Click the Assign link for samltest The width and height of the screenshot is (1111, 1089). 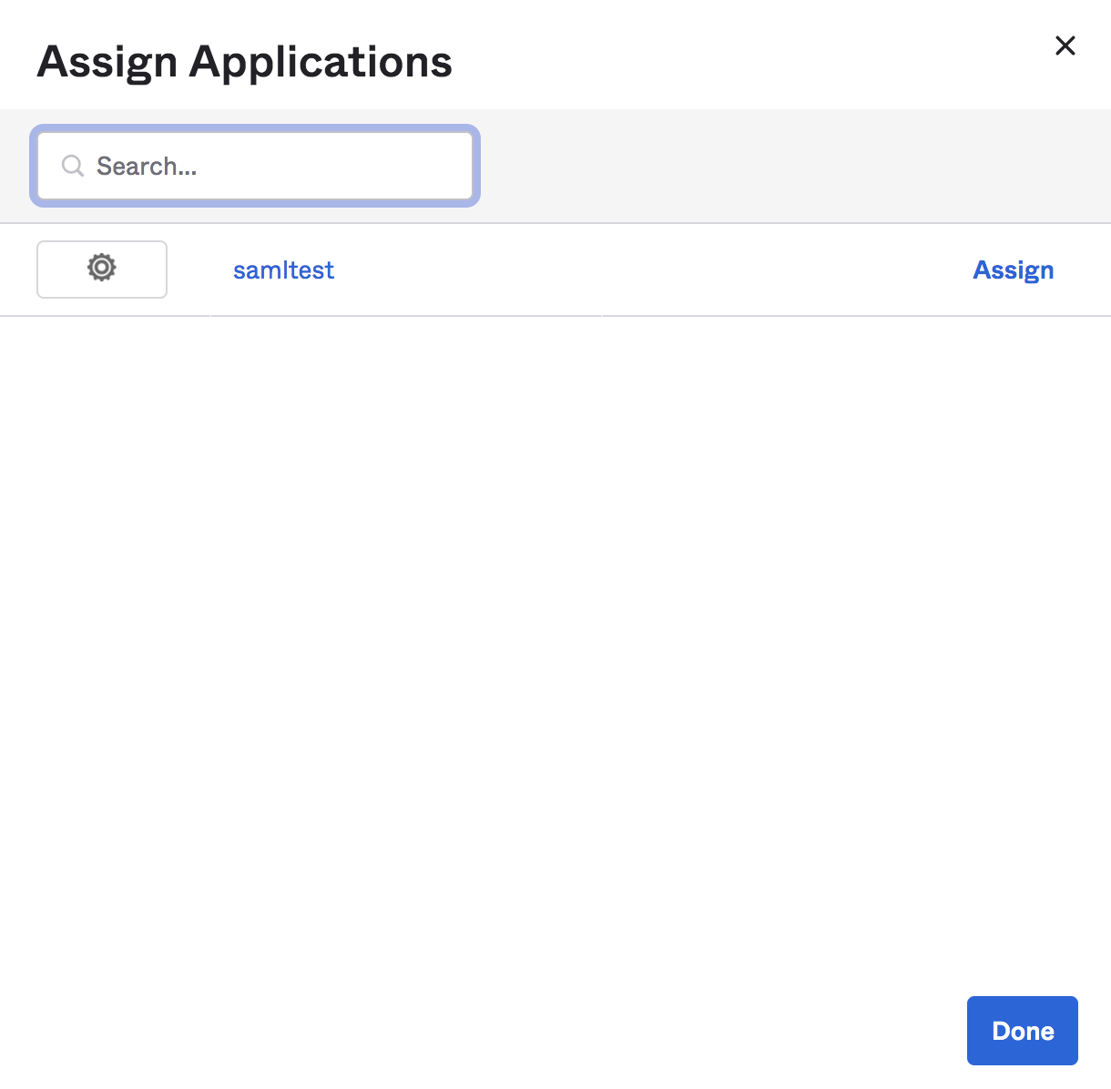pos(1013,270)
